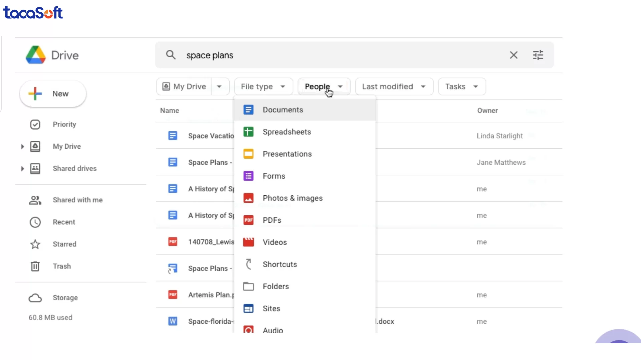The height and width of the screenshot is (360, 641).
Task: Open the Tasks filter dropdown
Action: (x=461, y=87)
